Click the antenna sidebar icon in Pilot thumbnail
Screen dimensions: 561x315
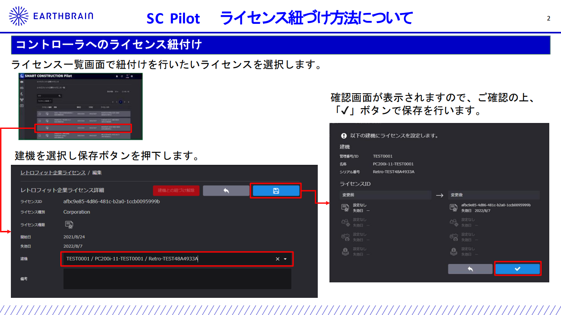(x=22, y=100)
